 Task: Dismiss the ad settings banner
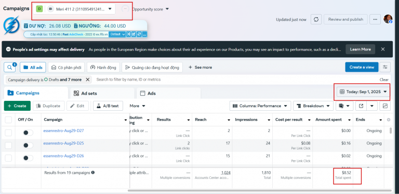pyautogui.click(x=383, y=49)
